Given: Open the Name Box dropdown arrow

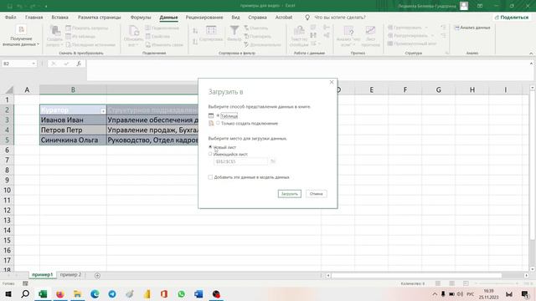Looking at the screenshot, I should (x=33, y=64).
